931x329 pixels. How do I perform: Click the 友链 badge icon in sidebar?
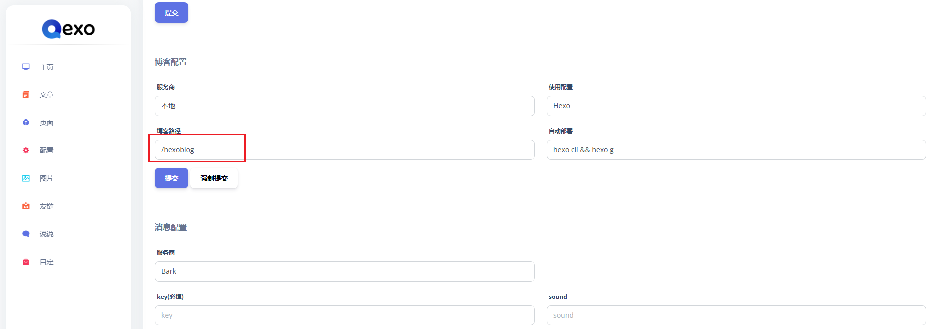coord(26,206)
